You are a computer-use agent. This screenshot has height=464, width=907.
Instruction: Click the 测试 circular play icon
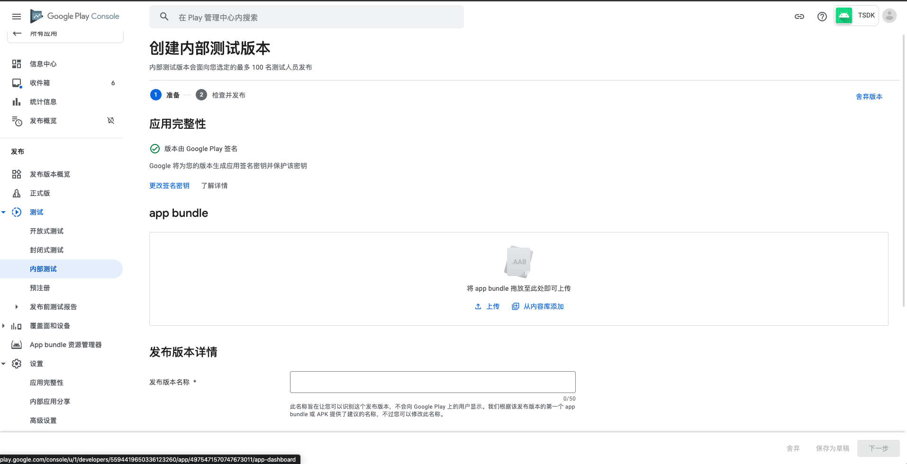pos(17,212)
